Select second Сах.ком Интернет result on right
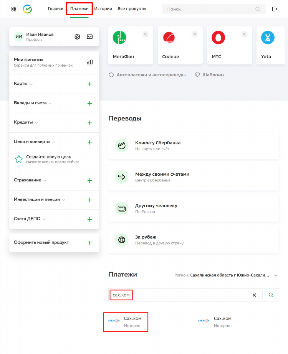288x354 pixels. (215, 322)
